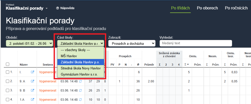Open class 1.A external link icon
251x104 pixels.
pyautogui.click(x=32, y=99)
